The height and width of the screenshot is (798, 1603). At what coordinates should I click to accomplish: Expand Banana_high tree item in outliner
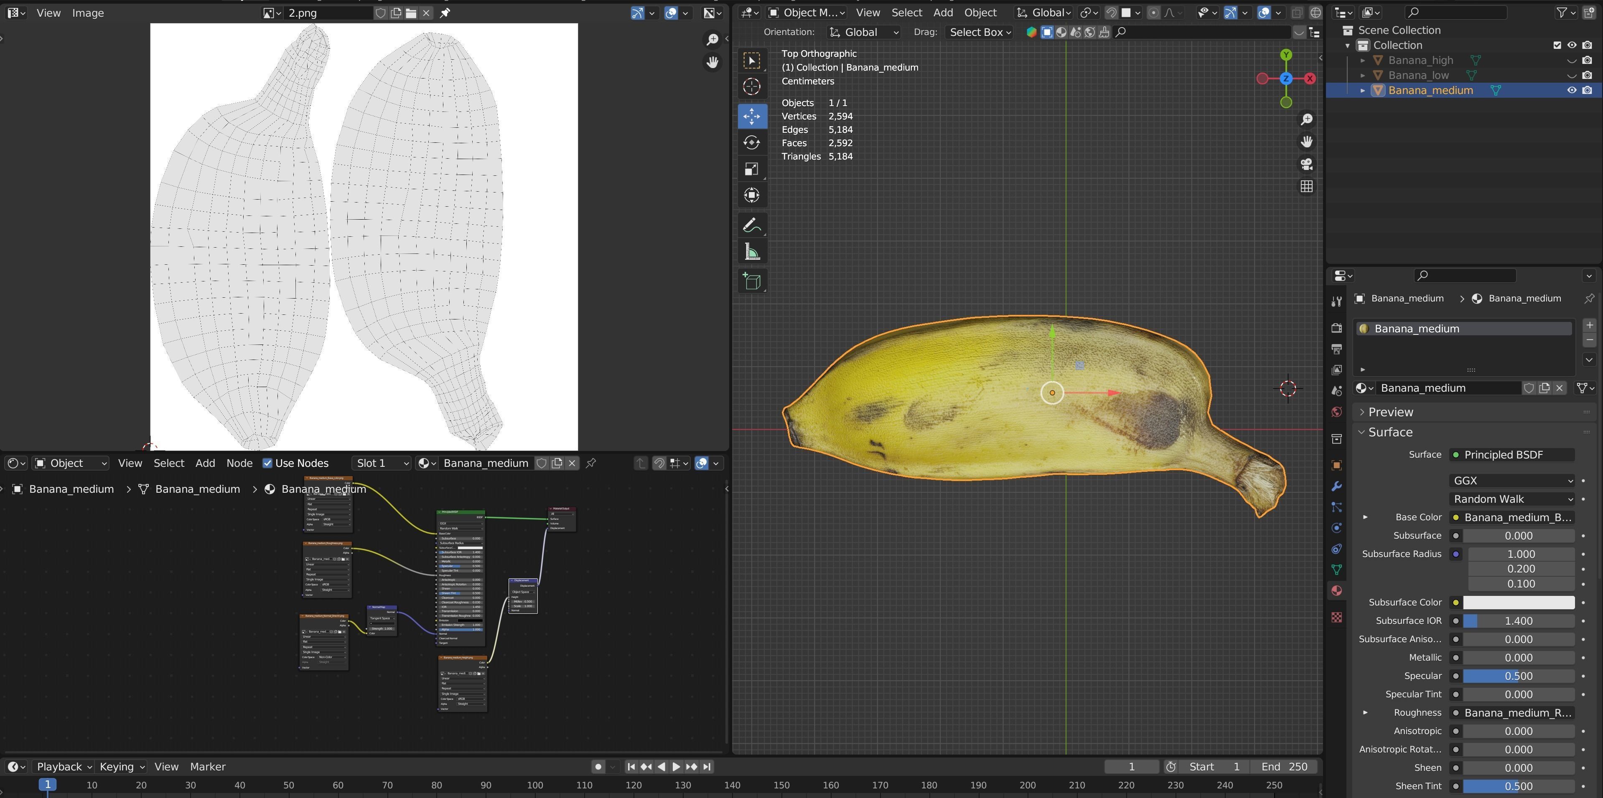pyautogui.click(x=1363, y=60)
